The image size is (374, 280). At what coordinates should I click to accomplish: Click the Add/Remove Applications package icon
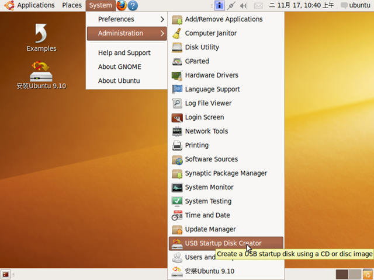click(x=177, y=19)
